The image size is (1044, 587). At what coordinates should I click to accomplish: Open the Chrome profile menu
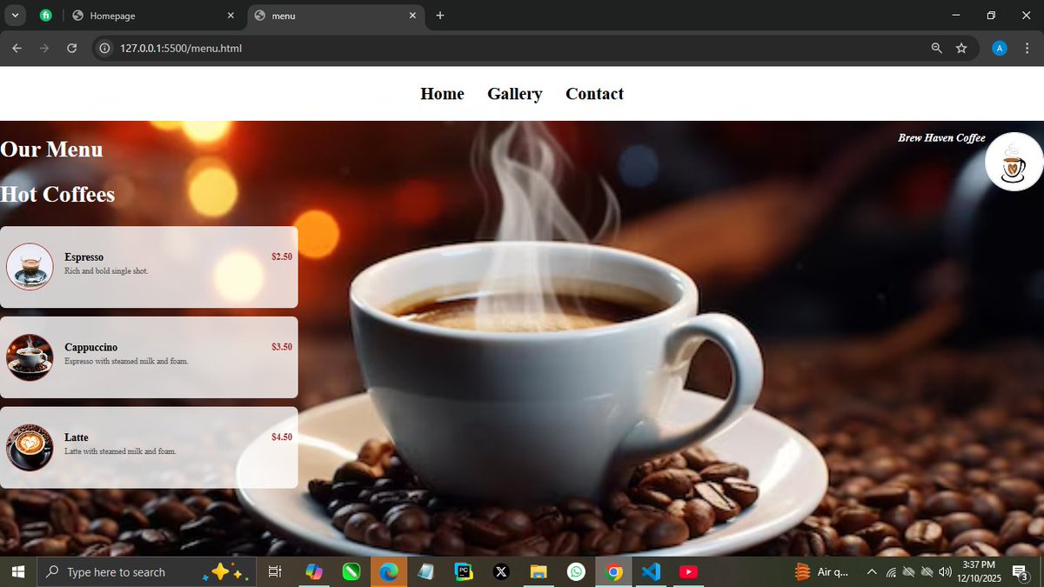pyautogui.click(x=998, y=48)
